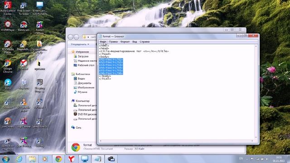This screenshot has width=290, height=163.
Task: Select VLC media player desktop icon
Action: 24,105
